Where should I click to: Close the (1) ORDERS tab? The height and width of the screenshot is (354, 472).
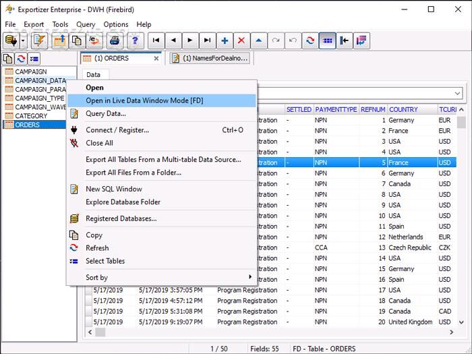click(x=156, y=59)
